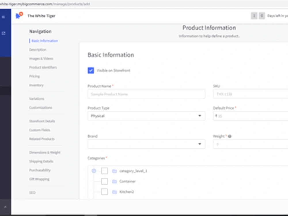
Task: Jump to Variations section
Action: pyautogui.click(x=37, y=99)
